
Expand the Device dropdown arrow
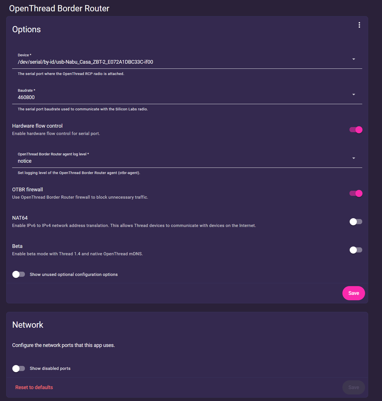tap(353, 59)
